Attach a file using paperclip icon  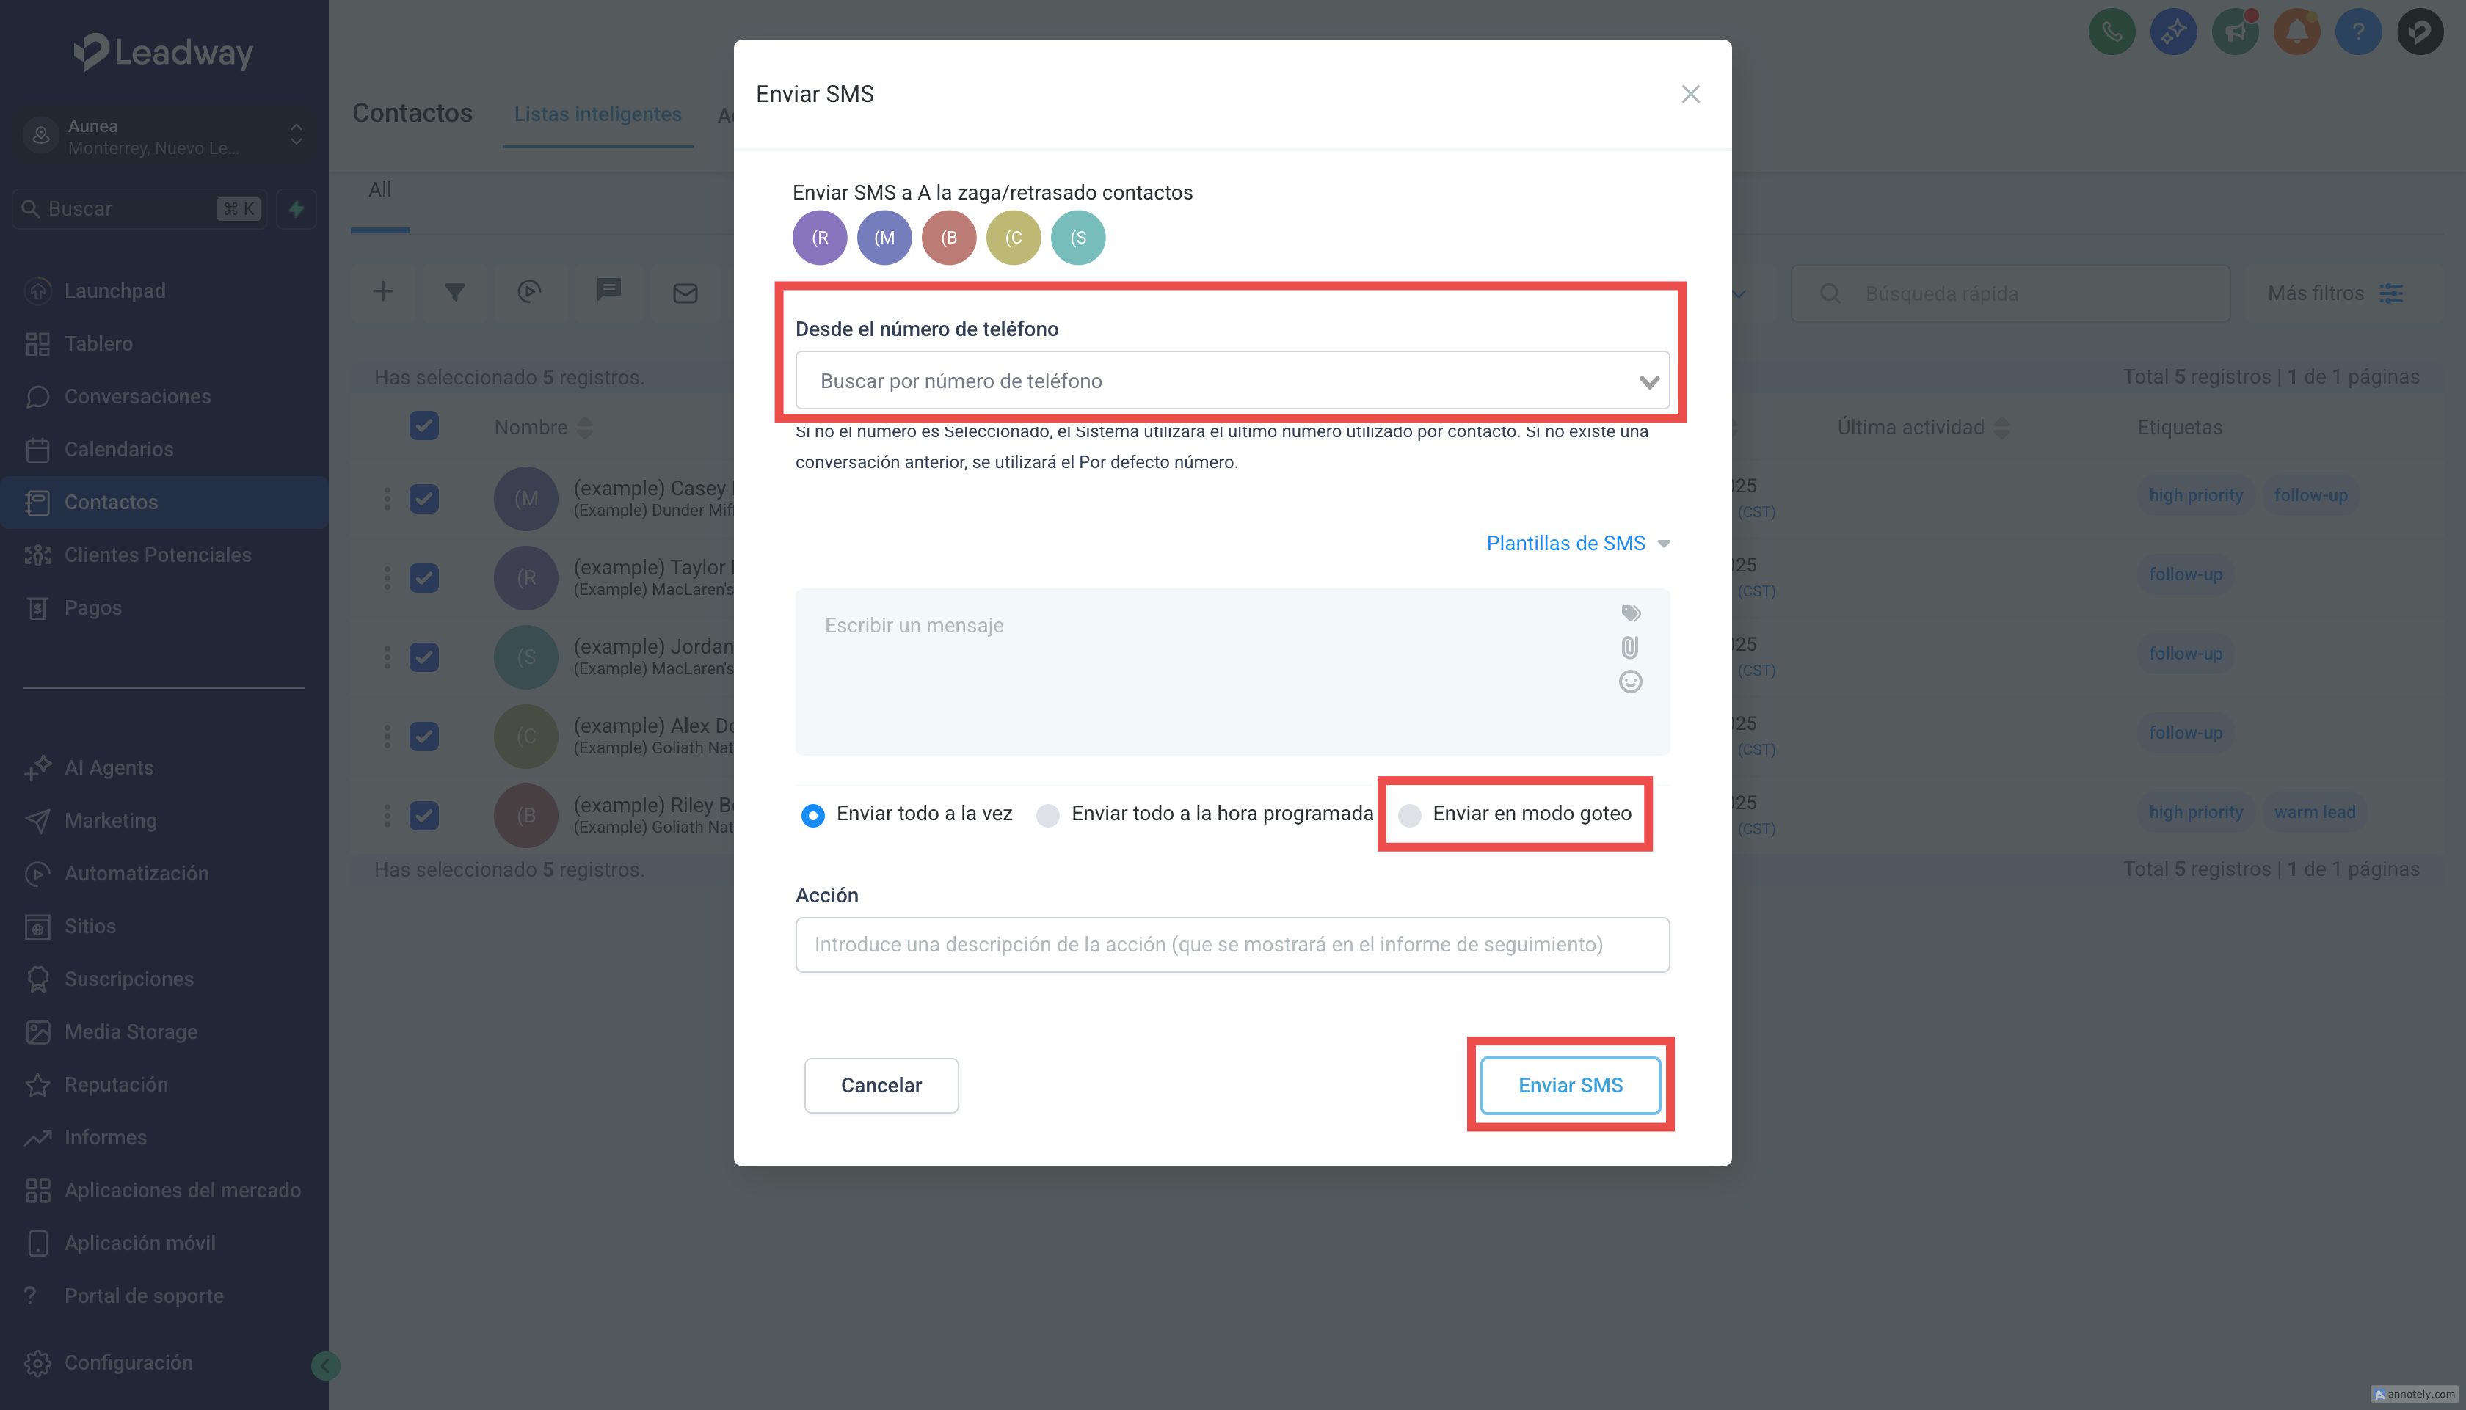tap(1630, 647)
